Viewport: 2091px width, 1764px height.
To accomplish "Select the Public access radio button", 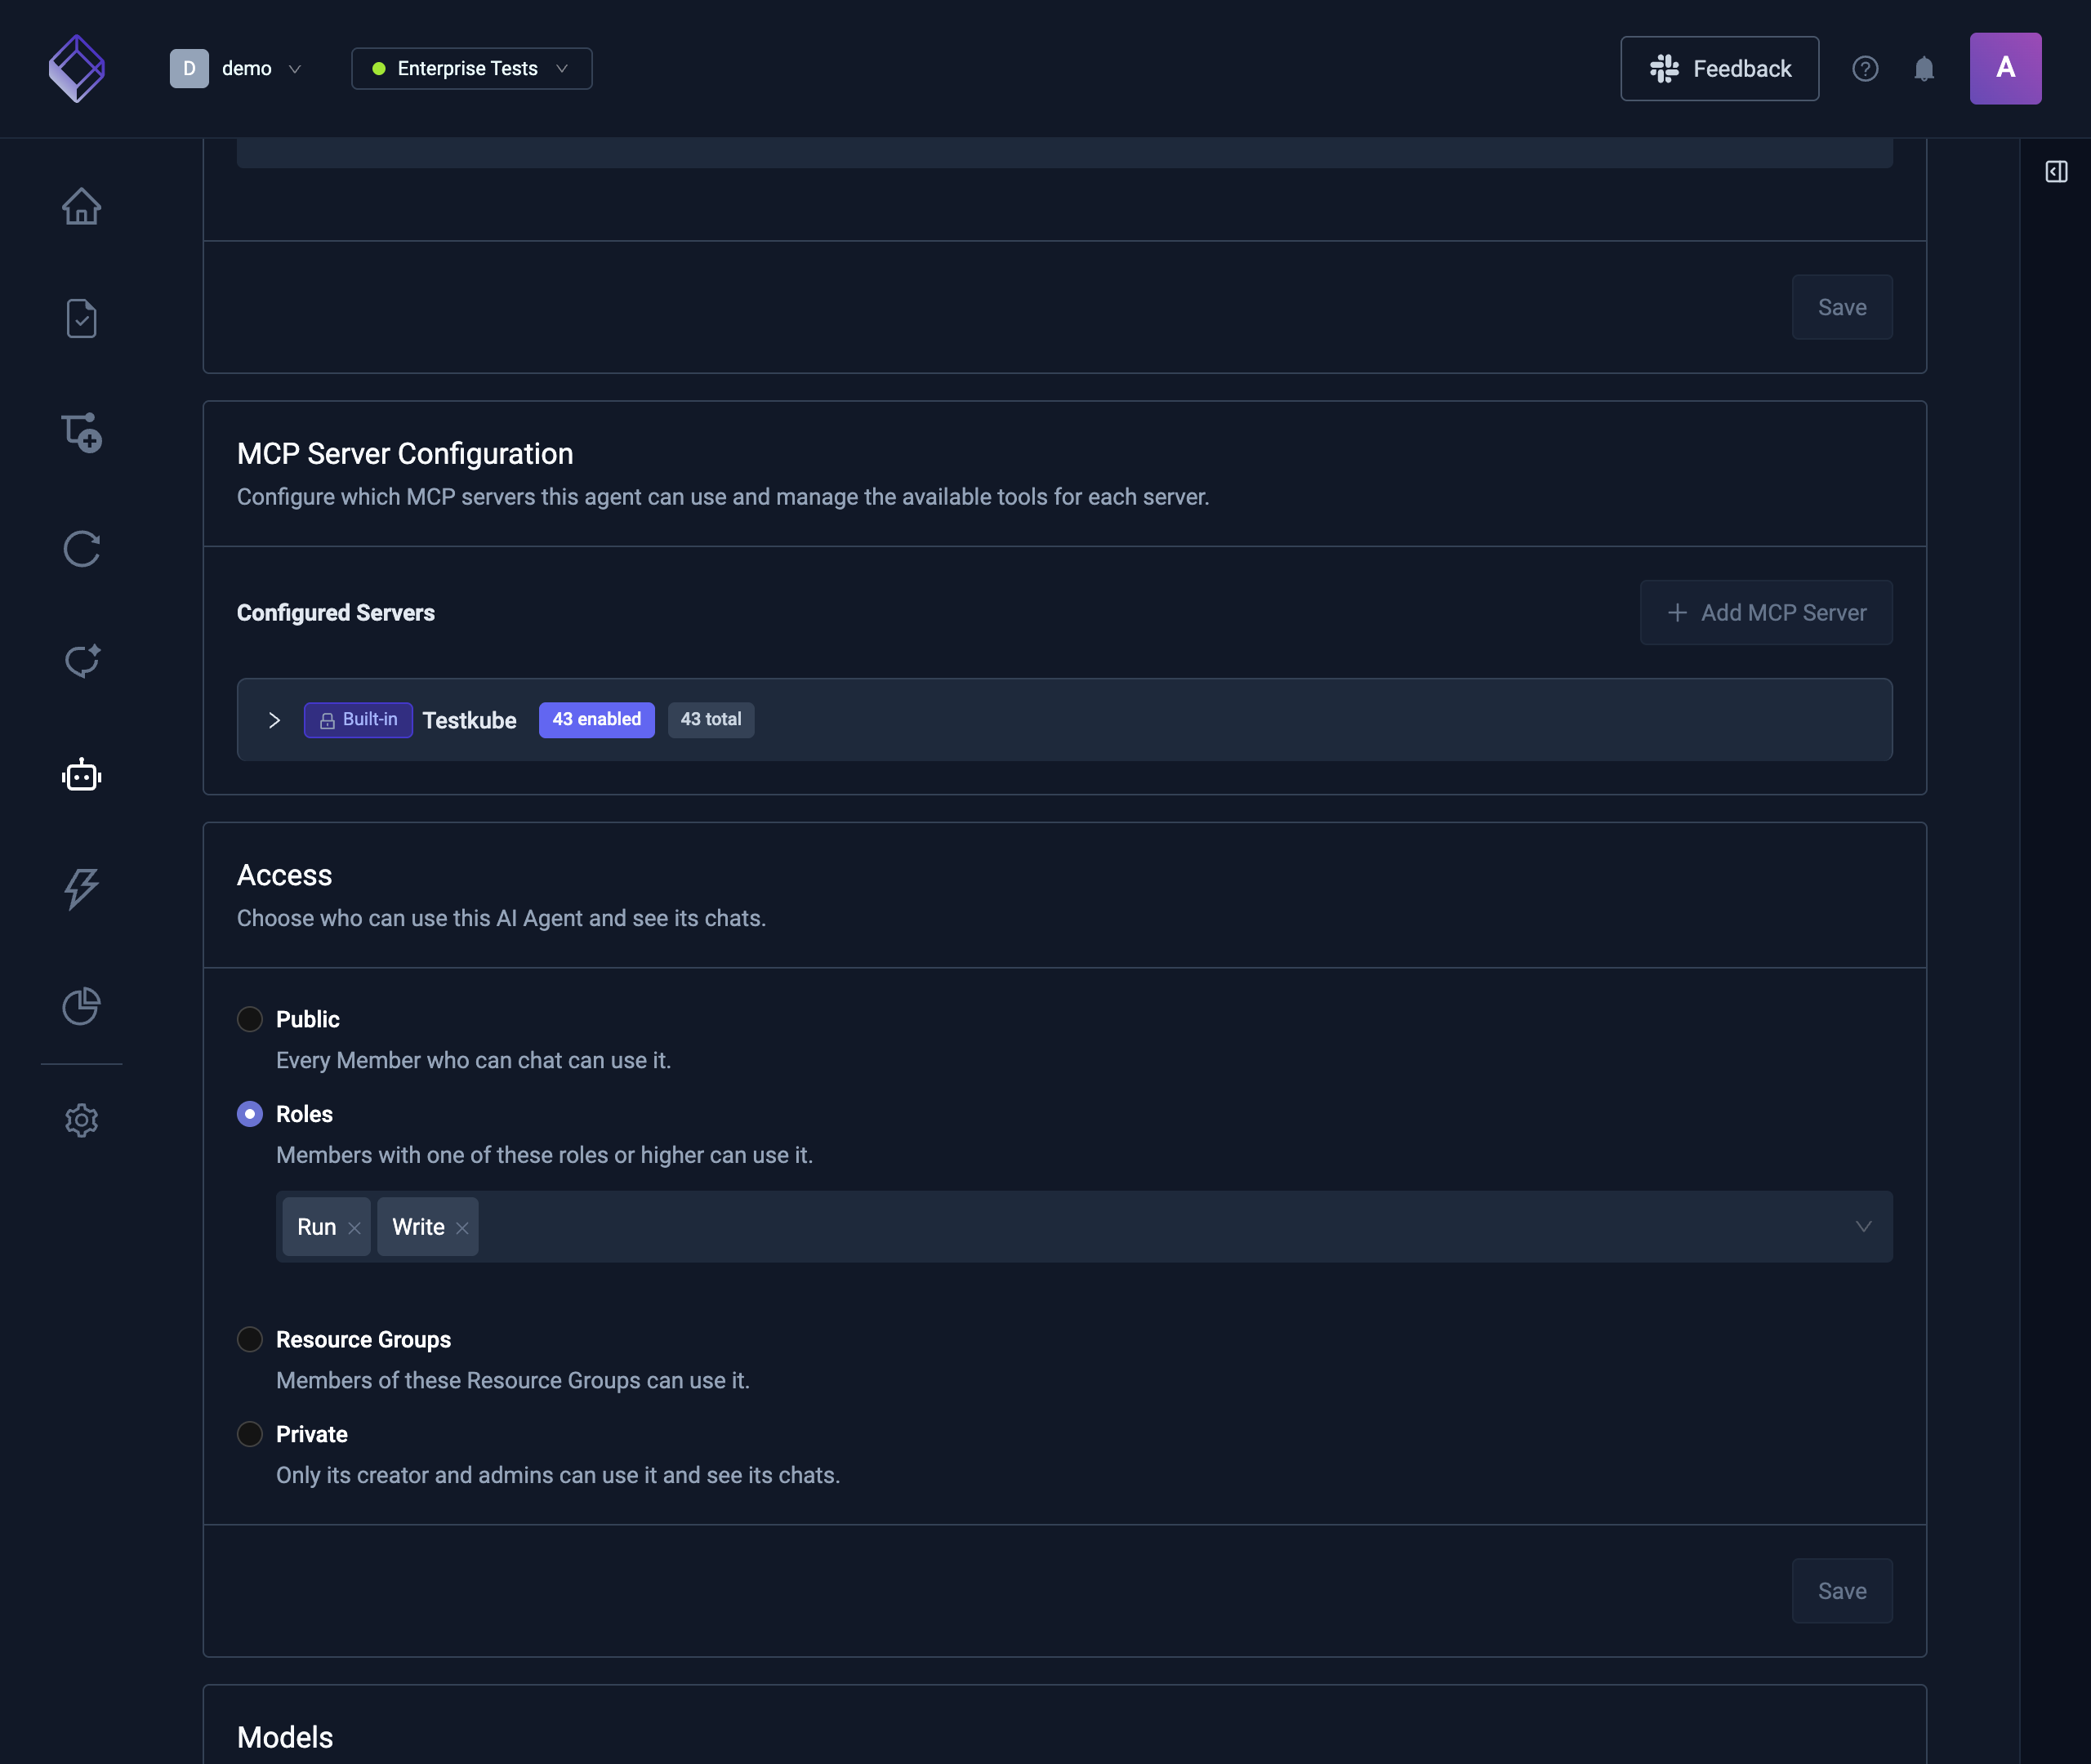I will pyautogui.click(x=250, y=1019).
